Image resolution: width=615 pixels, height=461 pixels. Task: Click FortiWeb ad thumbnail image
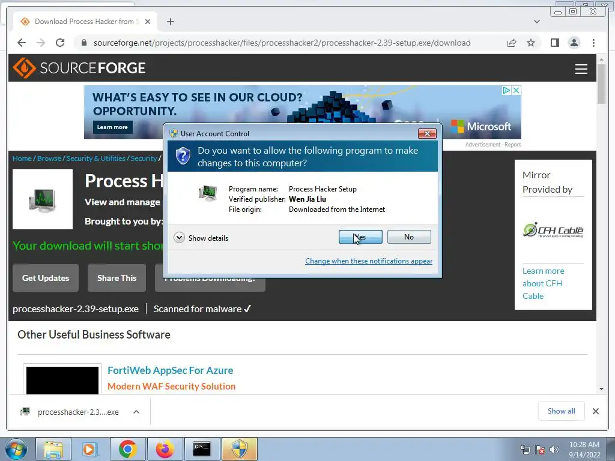click(x=62, y=380)
